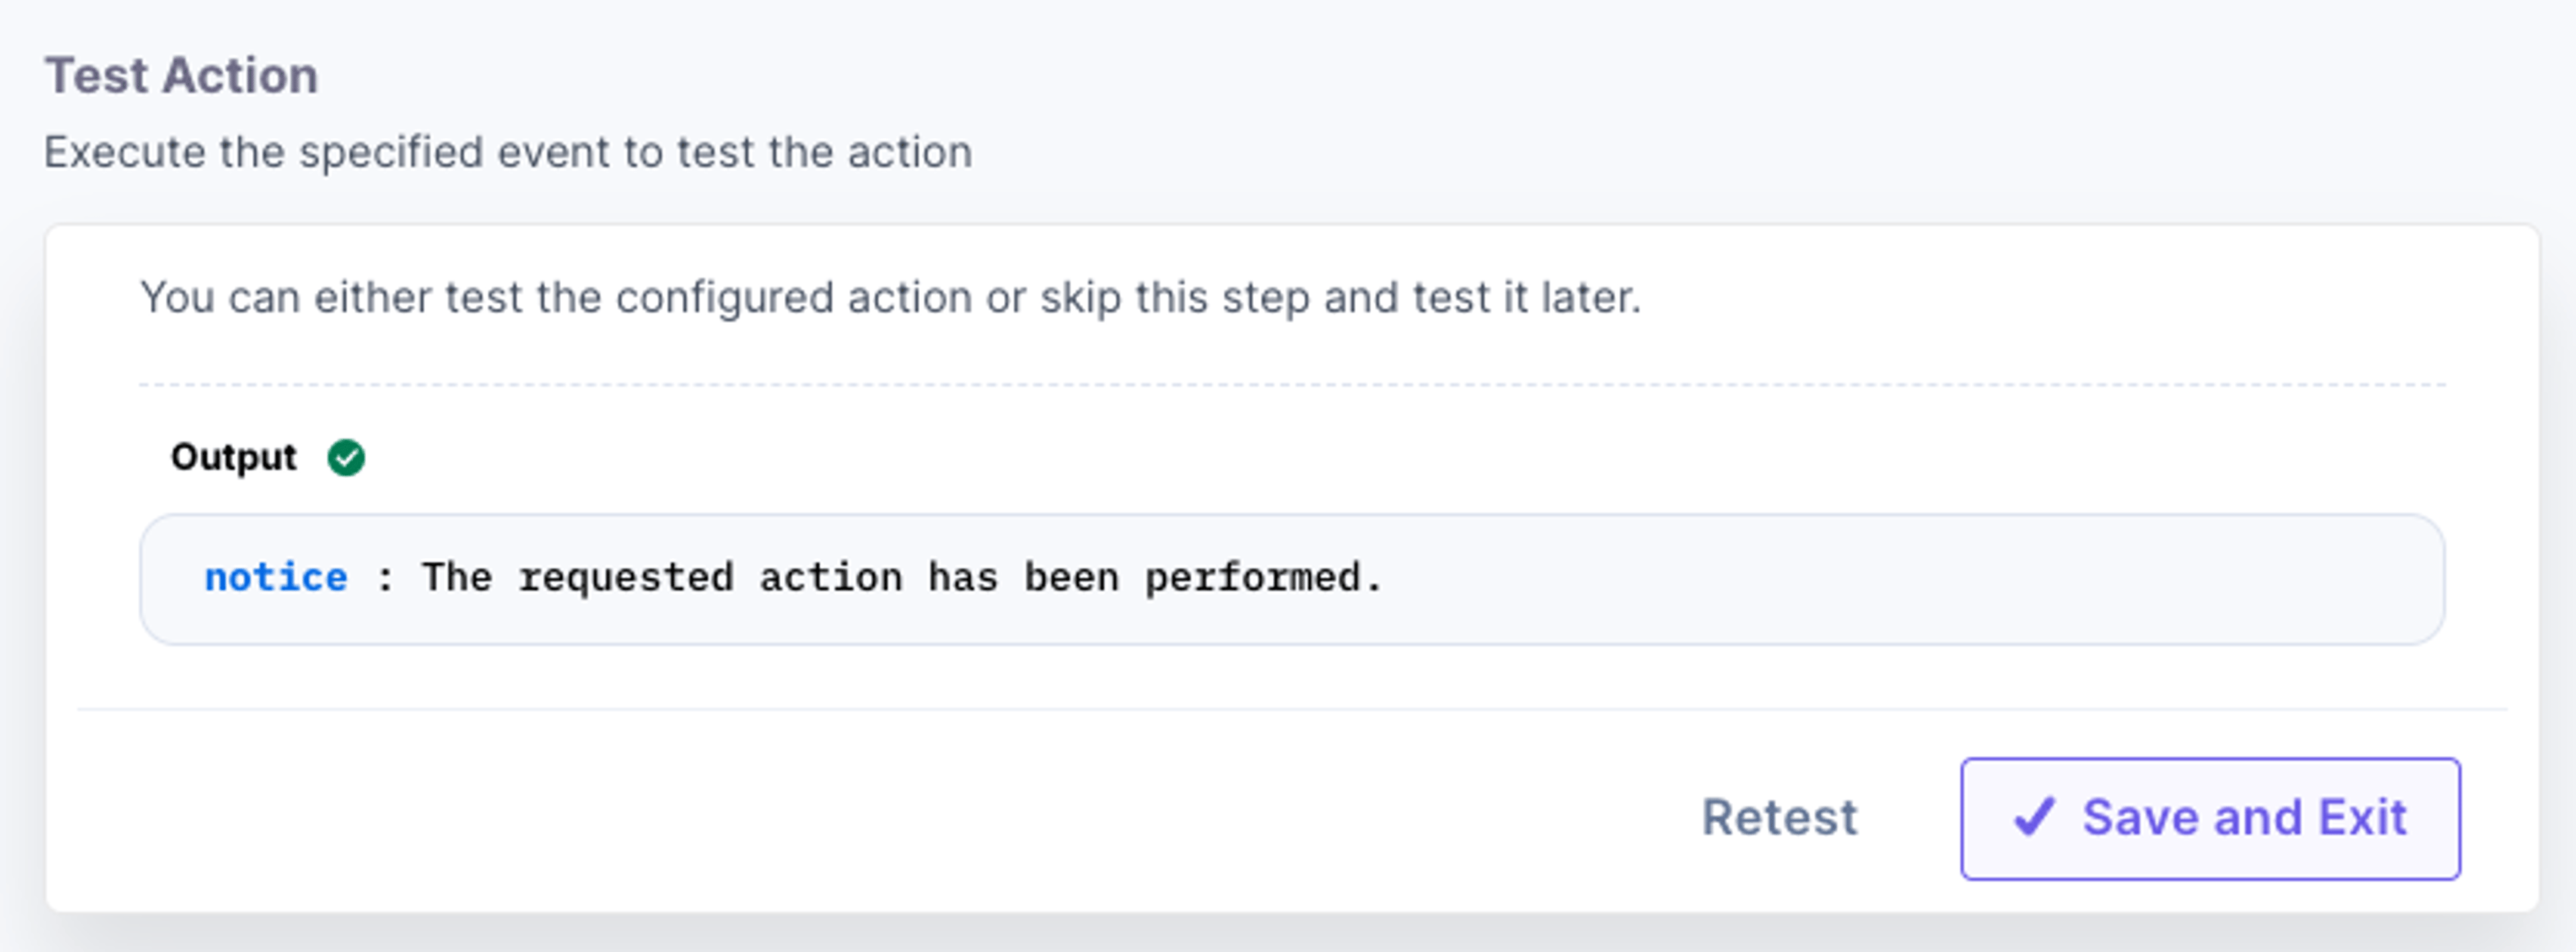This screenshot has width=2576, height=952.
Task: Click the Retest button
Action: tap(1779, 818)
